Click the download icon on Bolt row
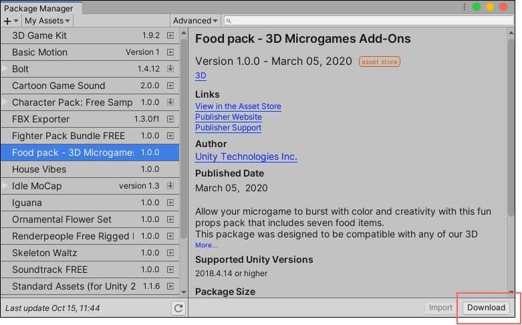 tap(170, 69)
